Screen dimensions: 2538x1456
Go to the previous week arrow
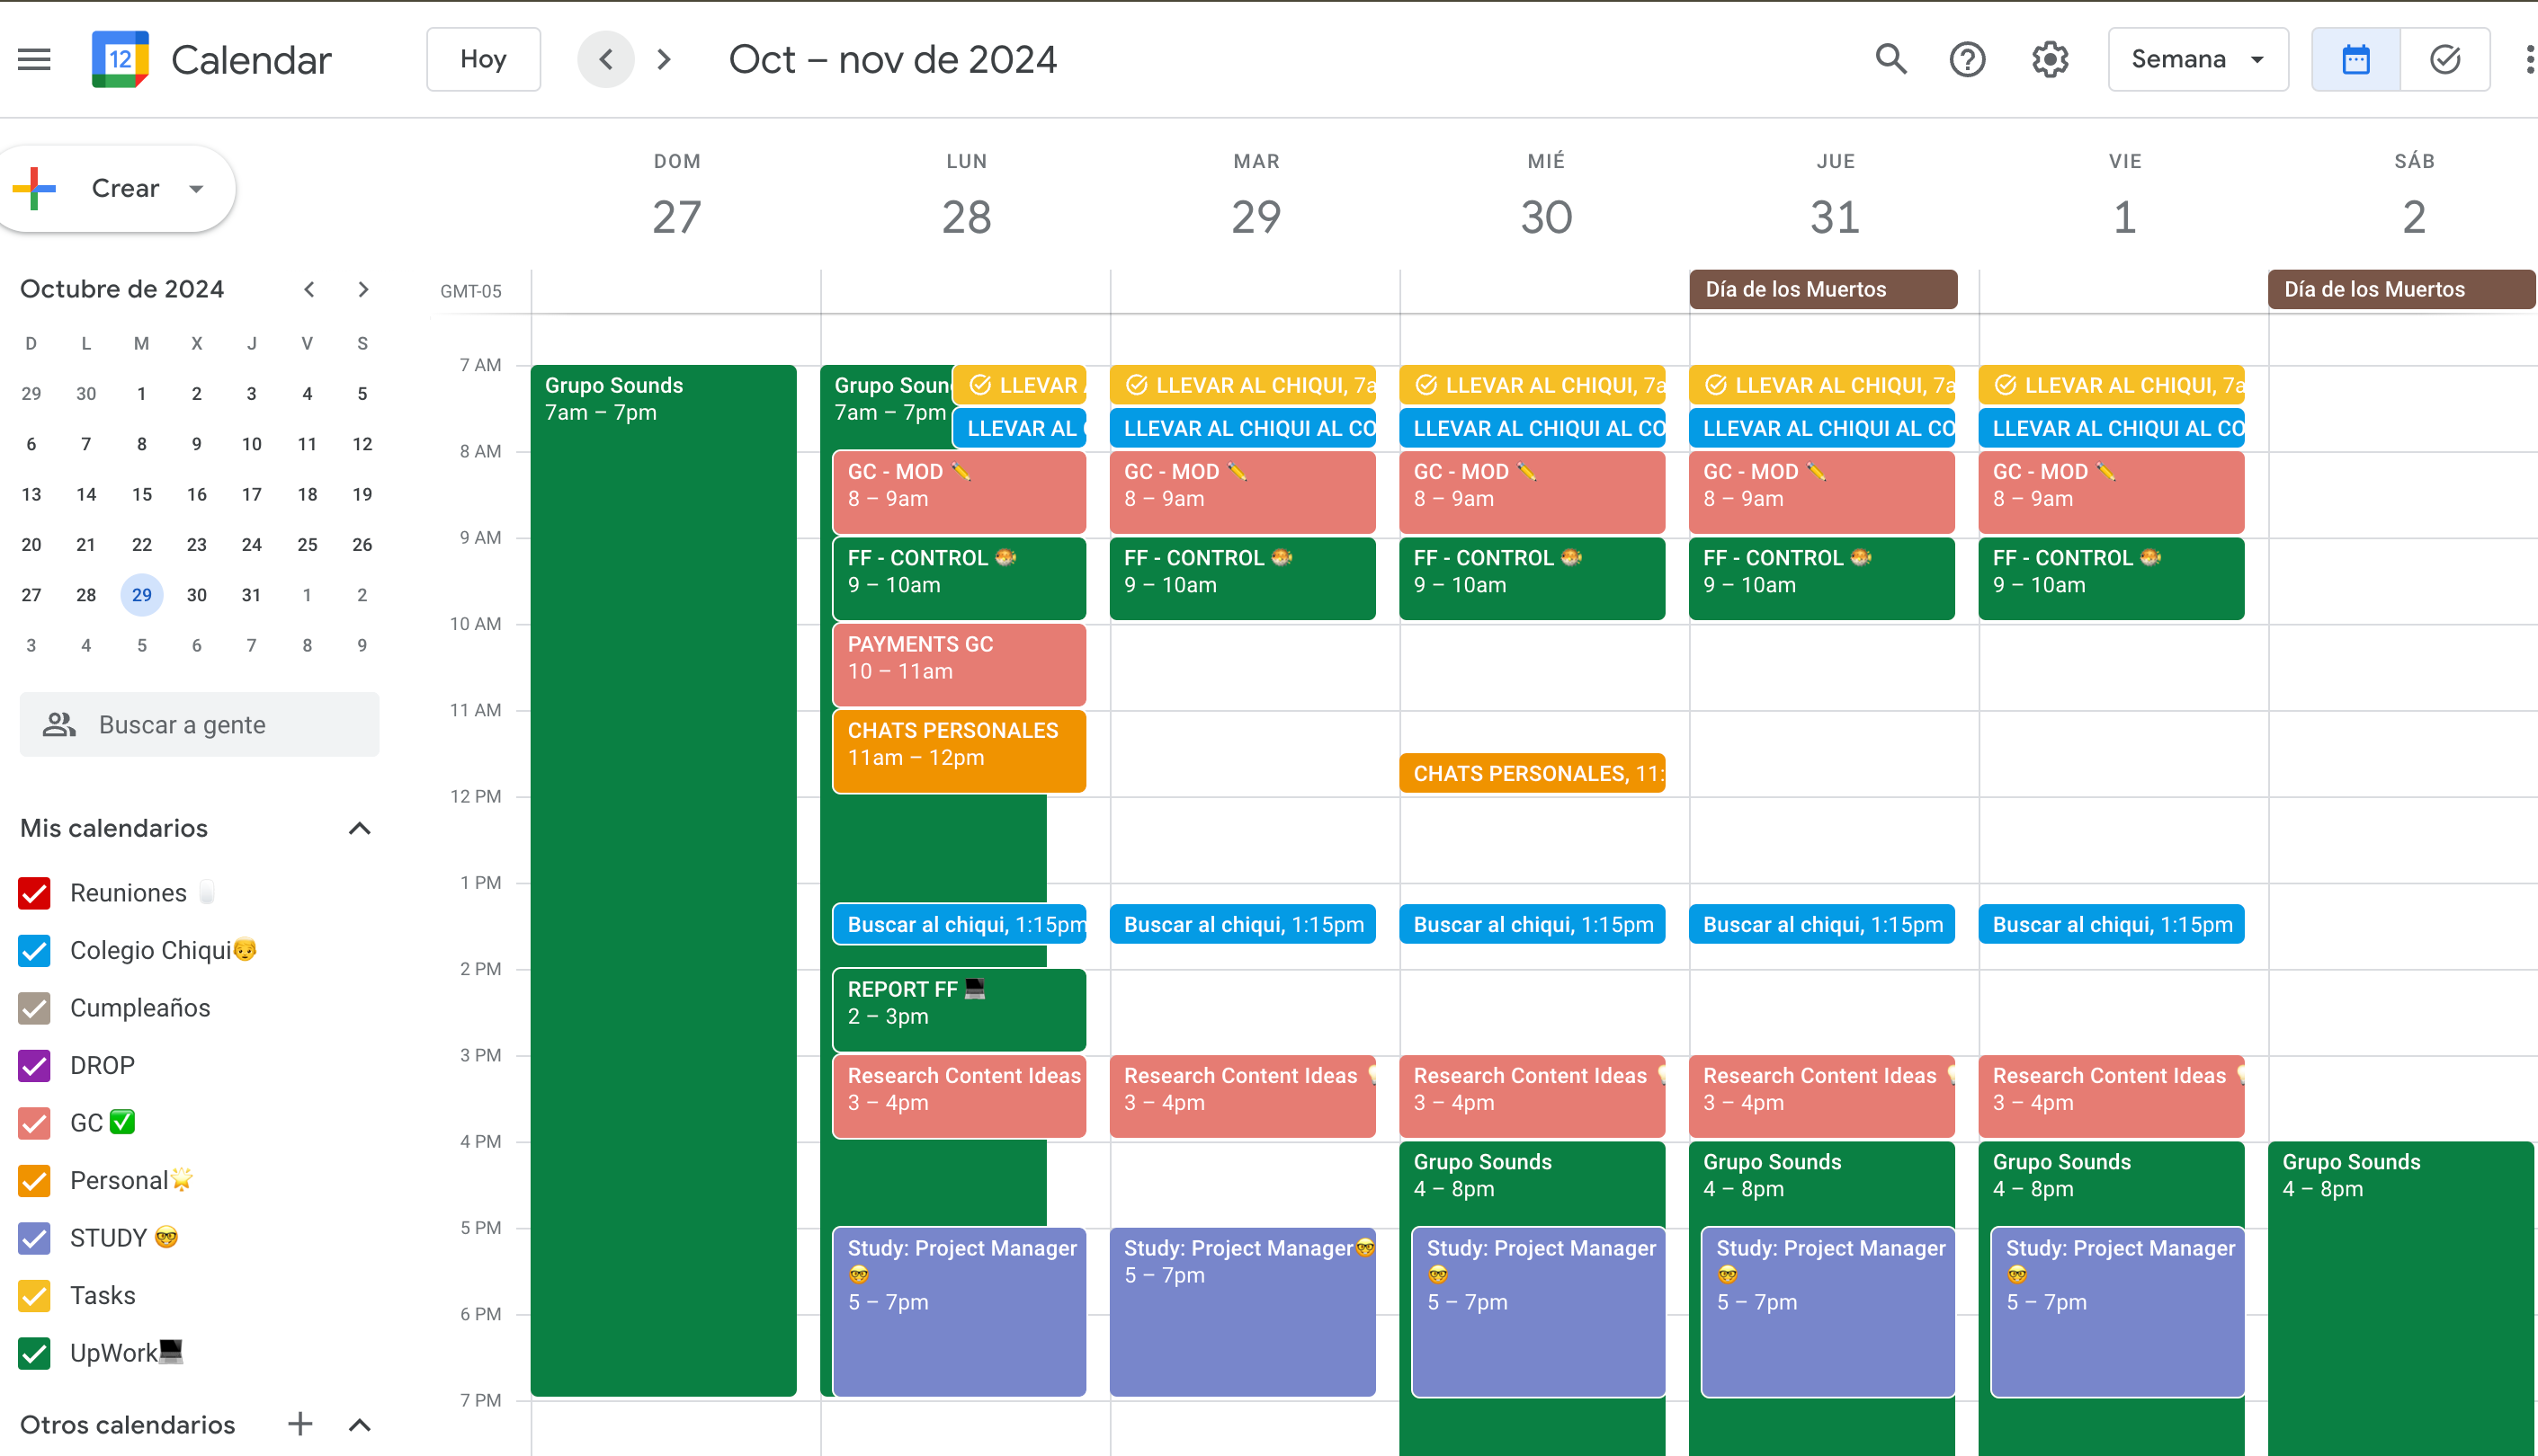pyautogui.click(x=605, y=60)
